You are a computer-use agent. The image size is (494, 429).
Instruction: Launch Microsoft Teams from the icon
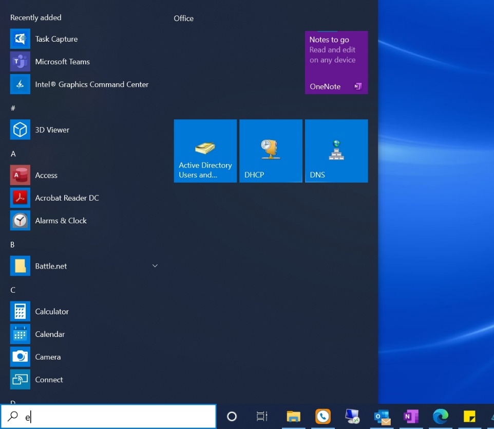click(x=20, y=62)
